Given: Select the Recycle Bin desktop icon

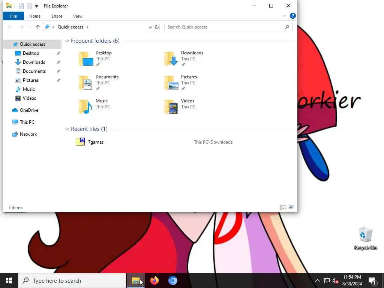Looking at the screenshot, I should (365, 238).
